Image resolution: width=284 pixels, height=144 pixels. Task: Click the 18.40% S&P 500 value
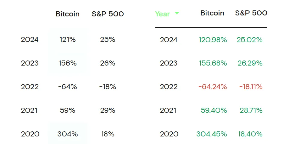point(250,134)
